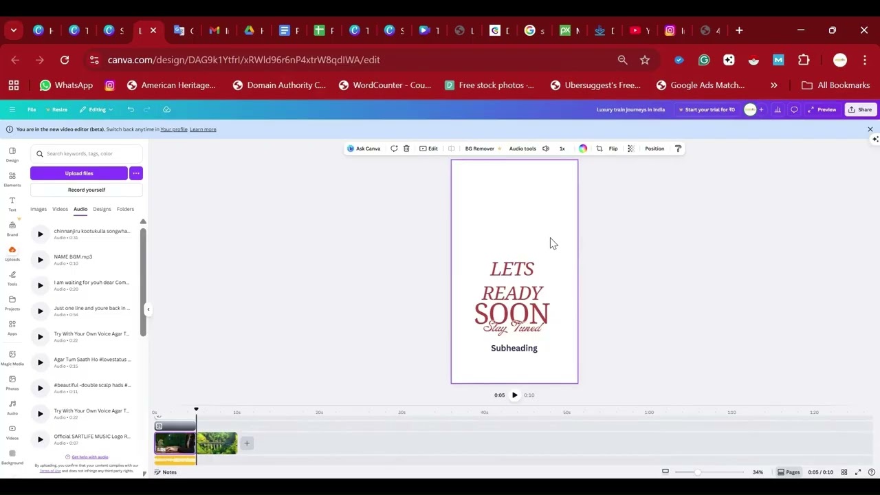Dismiss the new video editor banner
880x495 pixels.
point(870,129)
